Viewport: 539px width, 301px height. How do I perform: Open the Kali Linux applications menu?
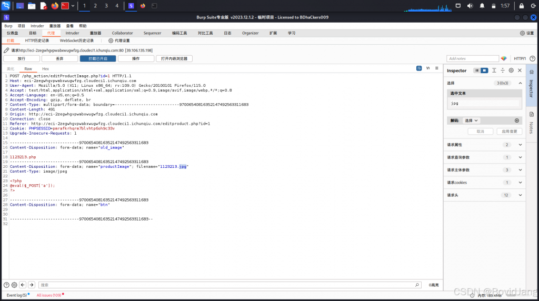[x=6, y=5]
